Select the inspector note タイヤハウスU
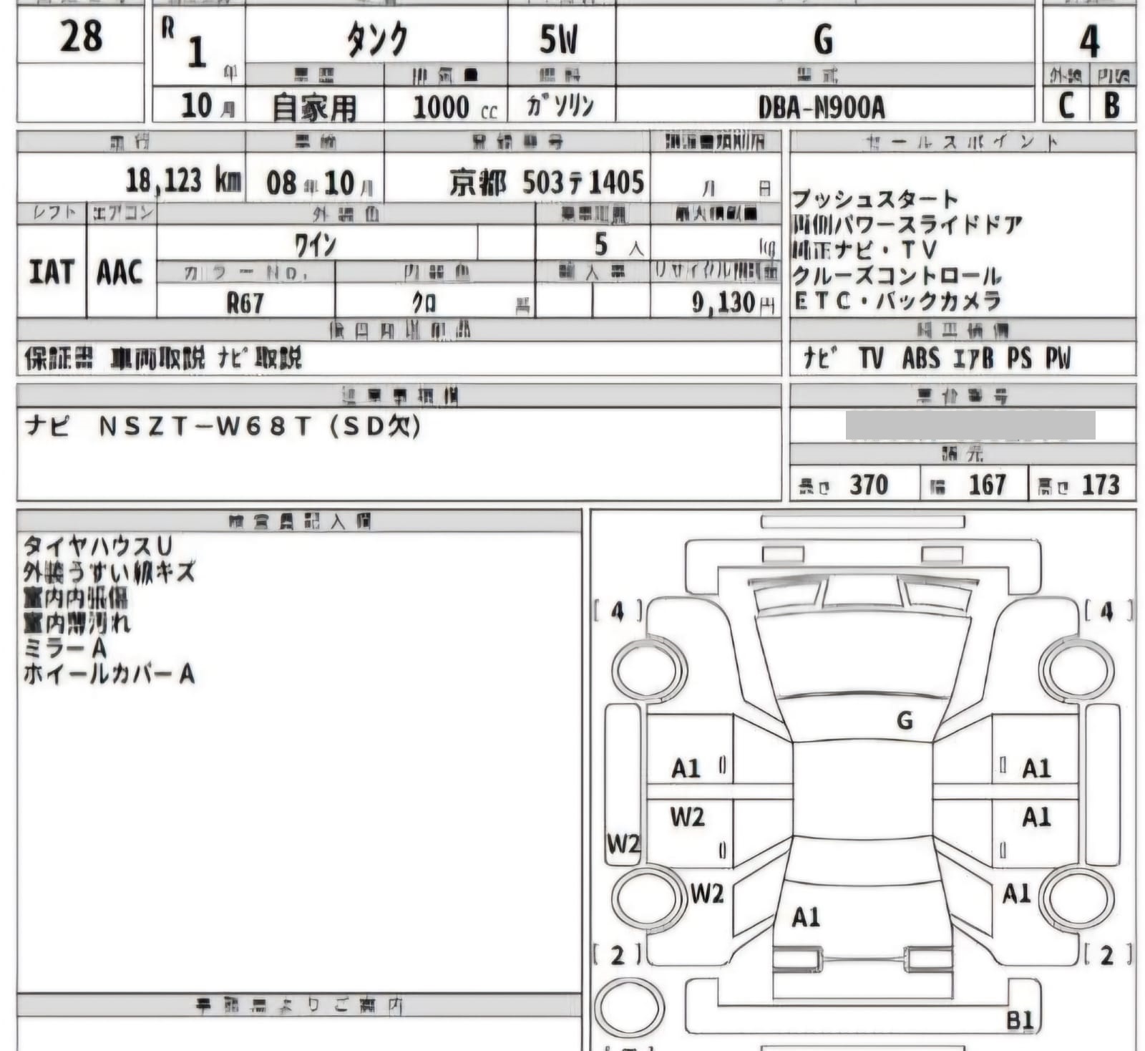The width and height of the screenshot is (1145, 1051). pos(98,546)
